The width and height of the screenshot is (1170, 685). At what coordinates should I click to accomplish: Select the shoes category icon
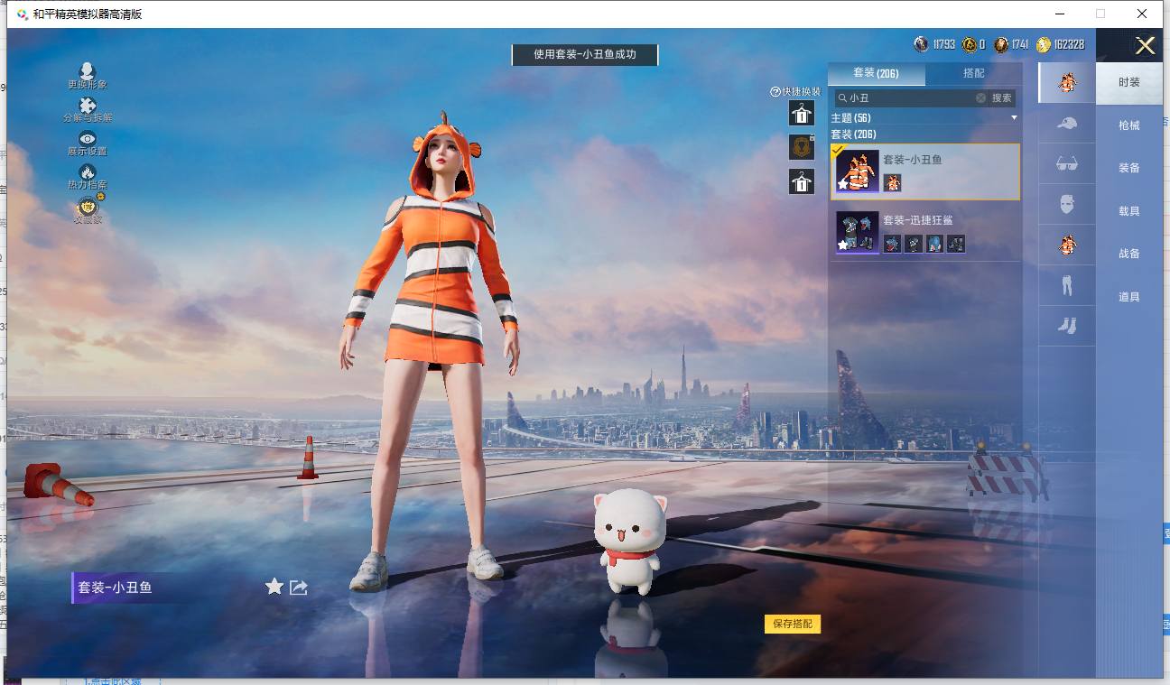pyautogui.click(x=1067, y=326)
